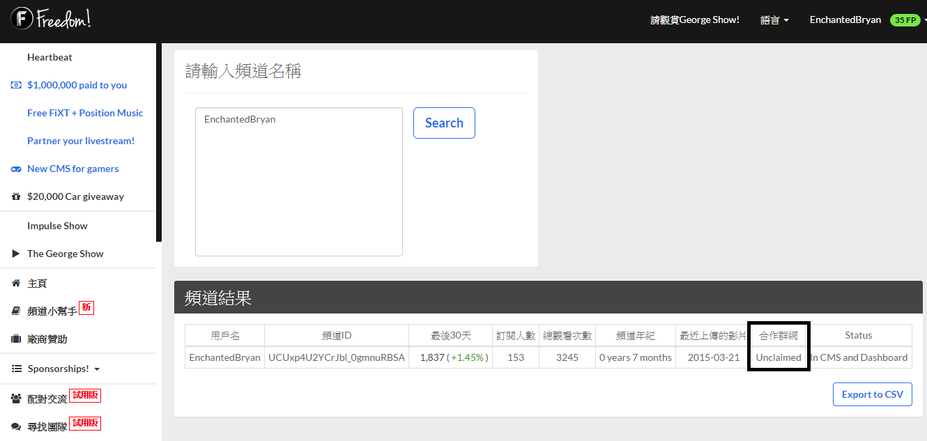
Task: Click the money icon beside $1,000,000 paid
Action: (16, 85)
